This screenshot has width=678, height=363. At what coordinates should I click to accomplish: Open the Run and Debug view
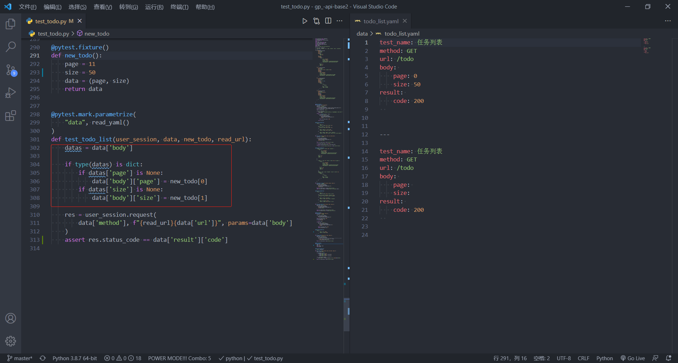coord(11,93)
